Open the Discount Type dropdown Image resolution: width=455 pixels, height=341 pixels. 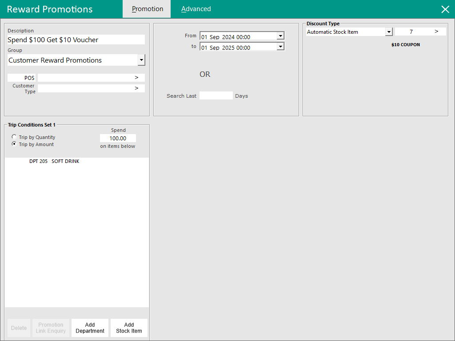tap(389, 32)
